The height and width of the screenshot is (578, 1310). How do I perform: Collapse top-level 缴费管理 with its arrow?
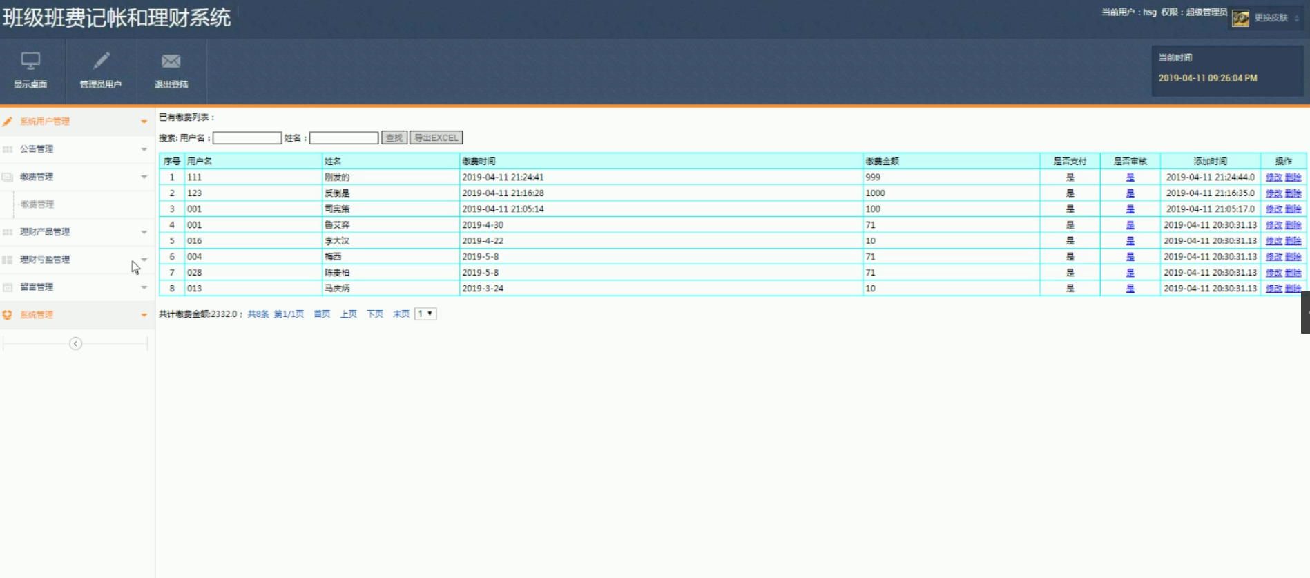coord(144,177)
